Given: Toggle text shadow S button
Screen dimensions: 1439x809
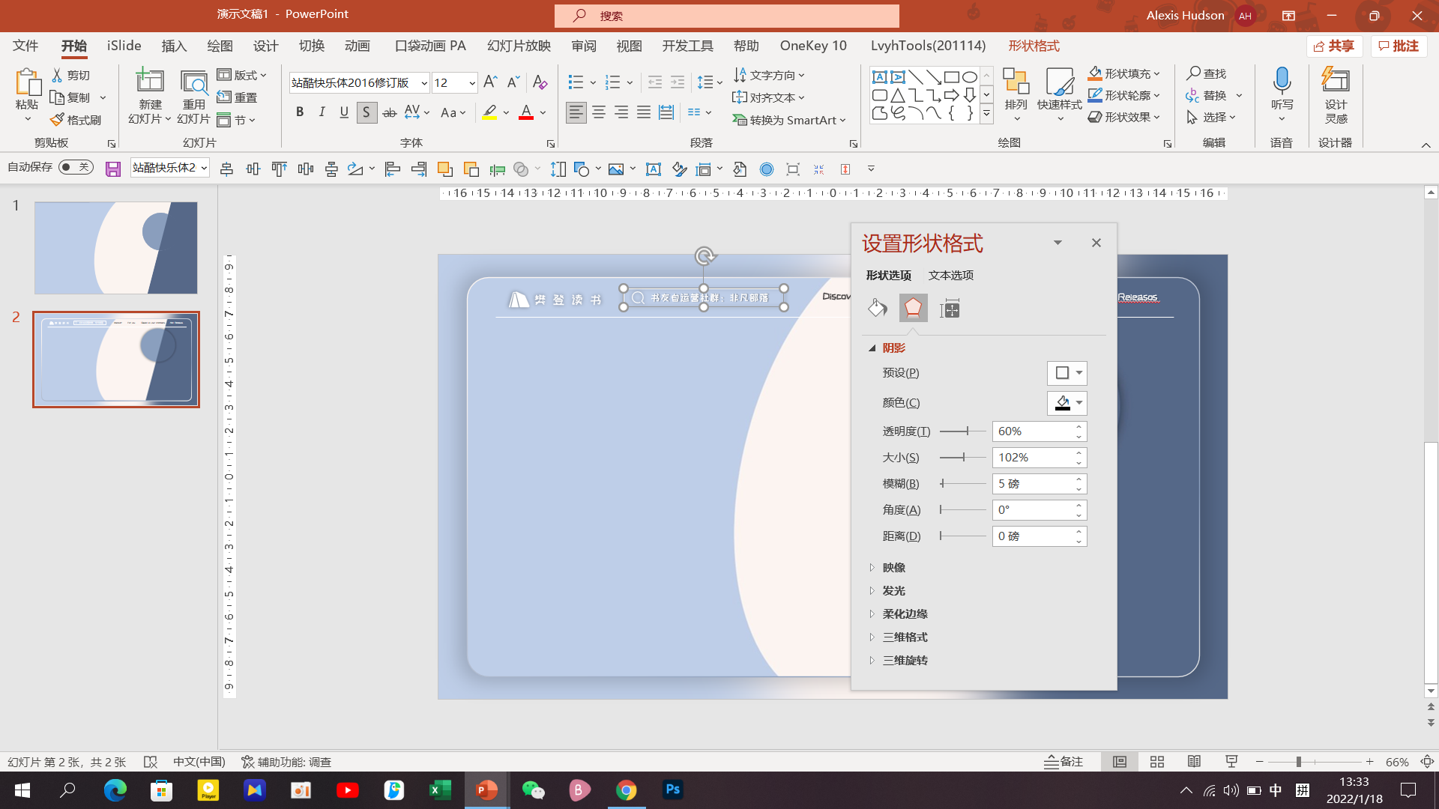Looking at the screenshot, I should click(x=366, y=112).
